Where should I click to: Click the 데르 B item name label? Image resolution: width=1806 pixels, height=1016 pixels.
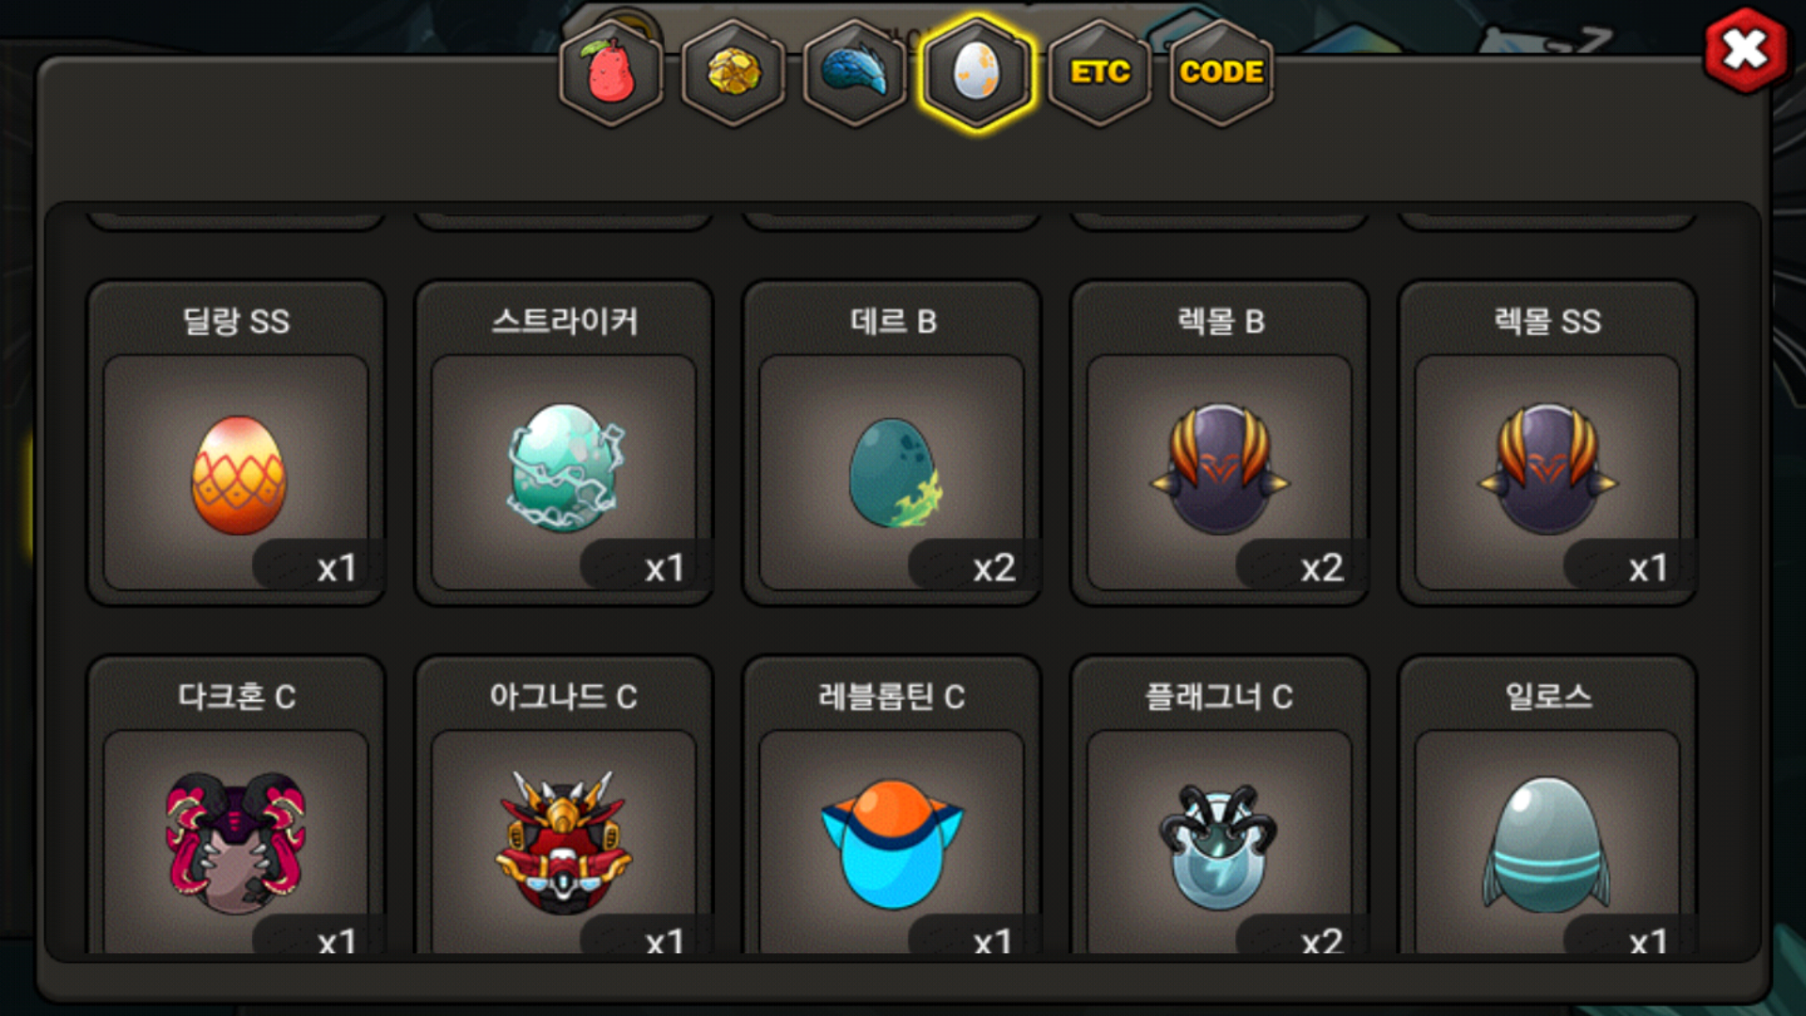point(893,322)
